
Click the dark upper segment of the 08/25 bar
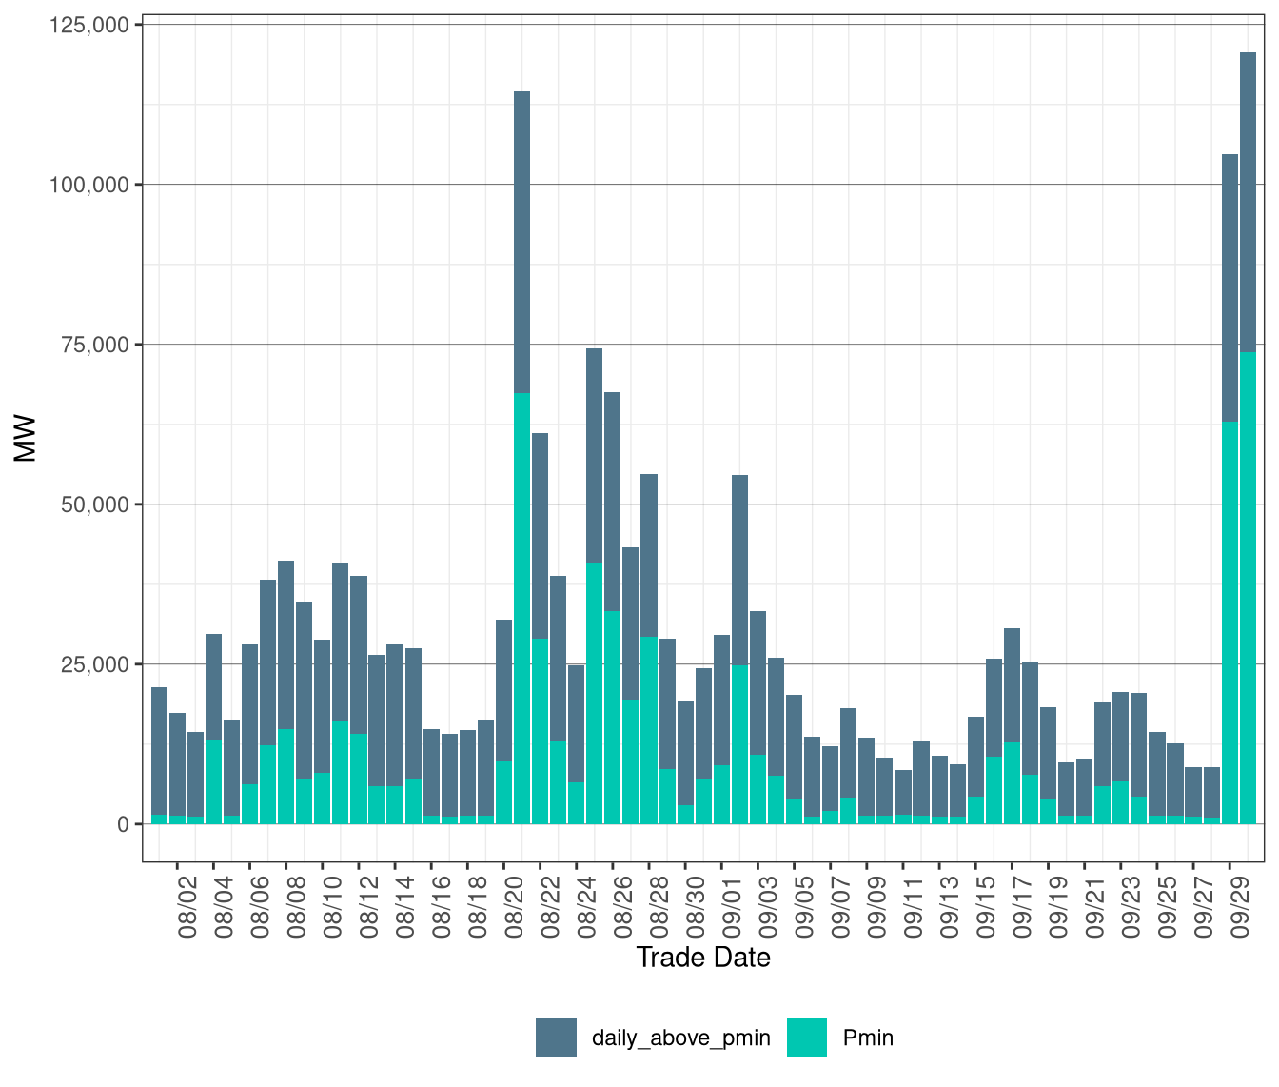click(594, 456)
